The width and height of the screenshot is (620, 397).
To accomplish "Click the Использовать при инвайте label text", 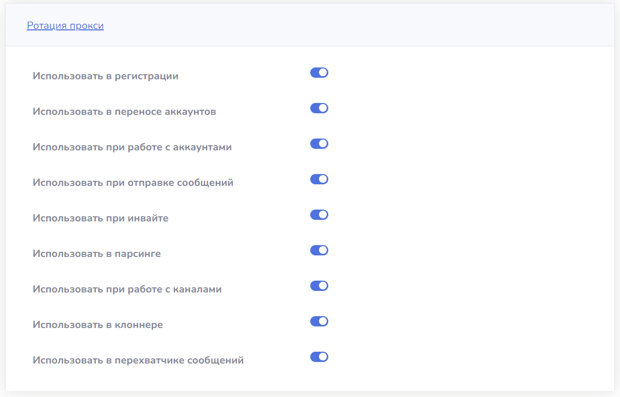I will 100,218.
